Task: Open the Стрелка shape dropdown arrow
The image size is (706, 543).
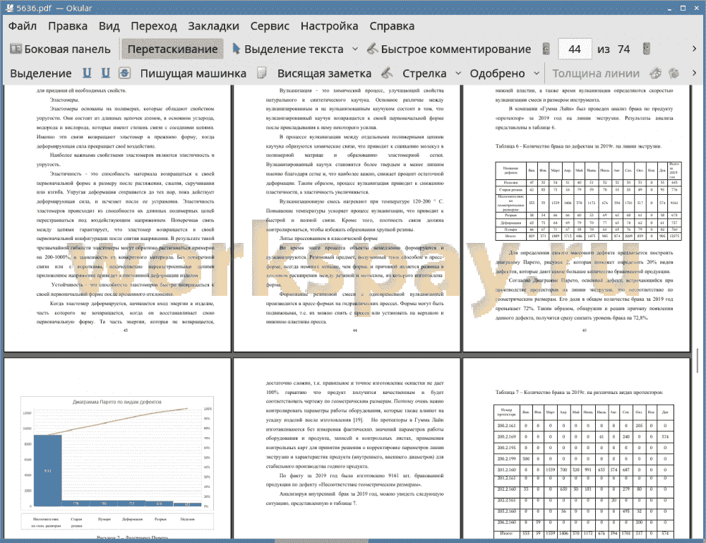Action: (x=458, y=73)
